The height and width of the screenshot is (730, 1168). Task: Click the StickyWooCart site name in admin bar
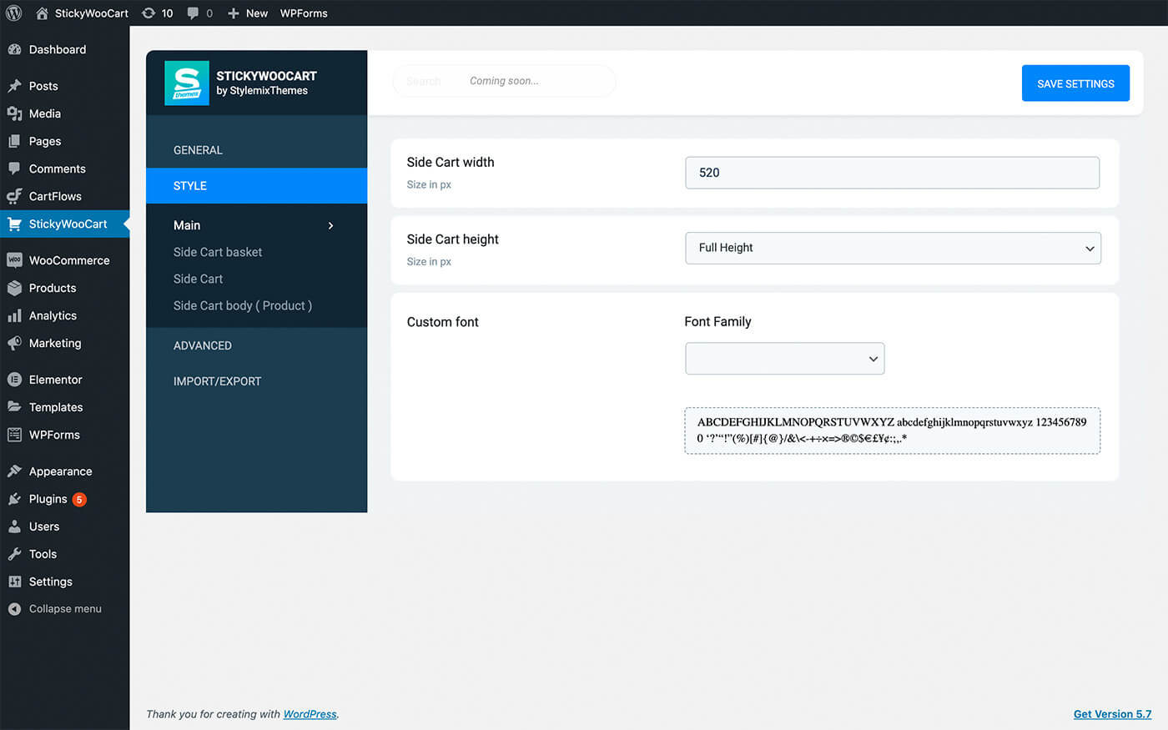[x=92, y=13]
